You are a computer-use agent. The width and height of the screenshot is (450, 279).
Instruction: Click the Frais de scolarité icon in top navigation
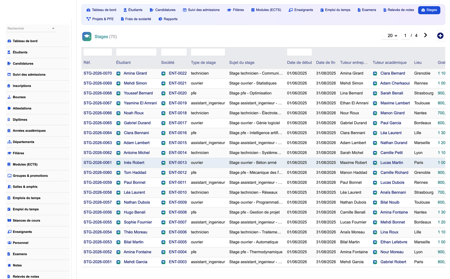[122, 19]
